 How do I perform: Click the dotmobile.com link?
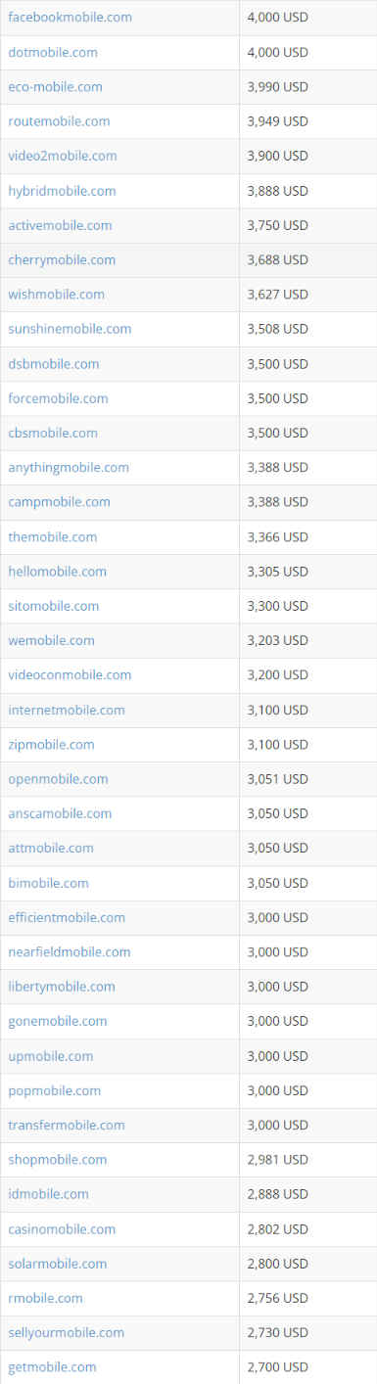(53, 52)
